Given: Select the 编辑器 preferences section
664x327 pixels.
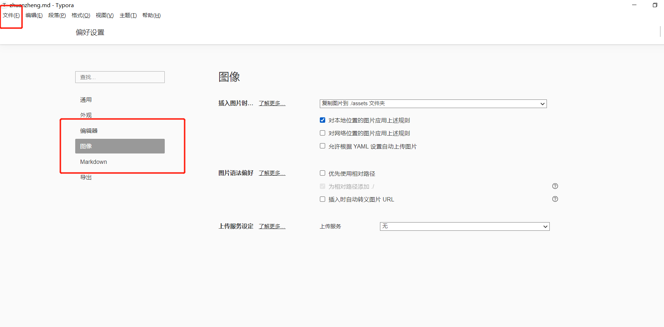Looking at the screenshot, I should point(120,131).
